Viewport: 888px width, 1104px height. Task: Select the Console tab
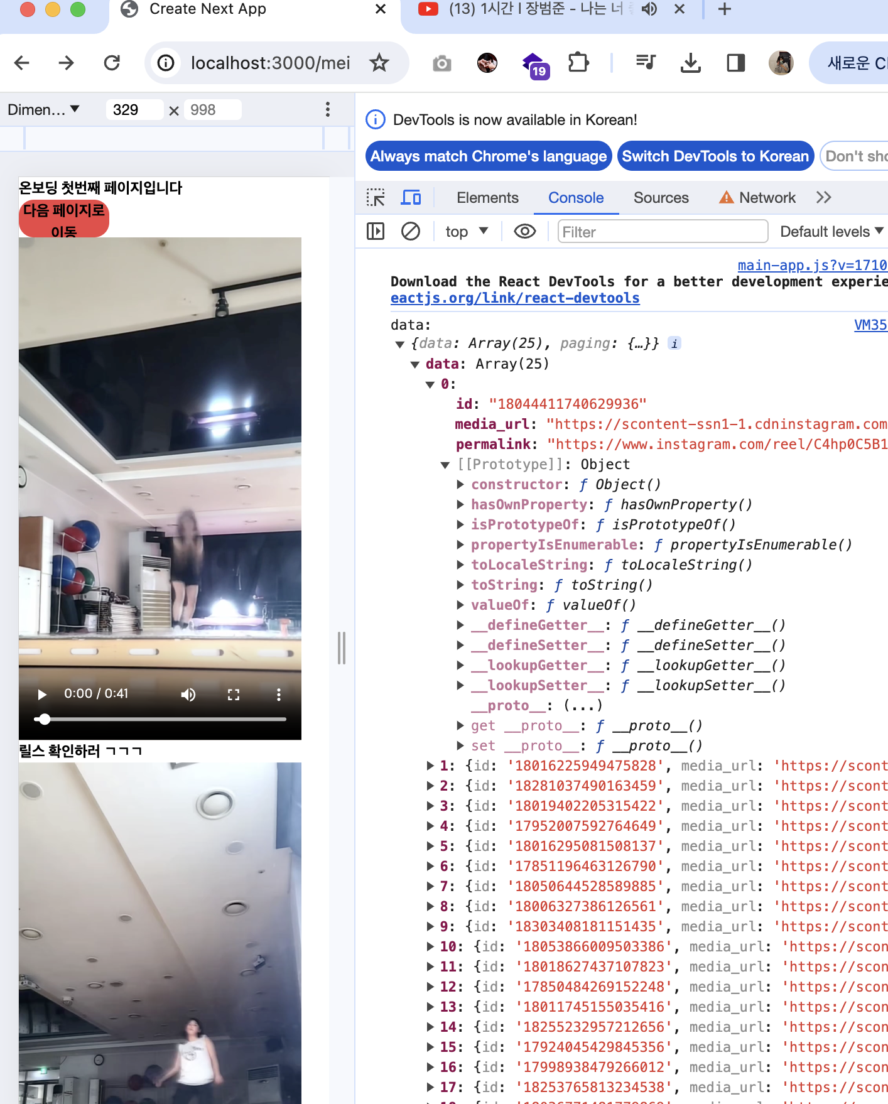(x=576, y=198)
